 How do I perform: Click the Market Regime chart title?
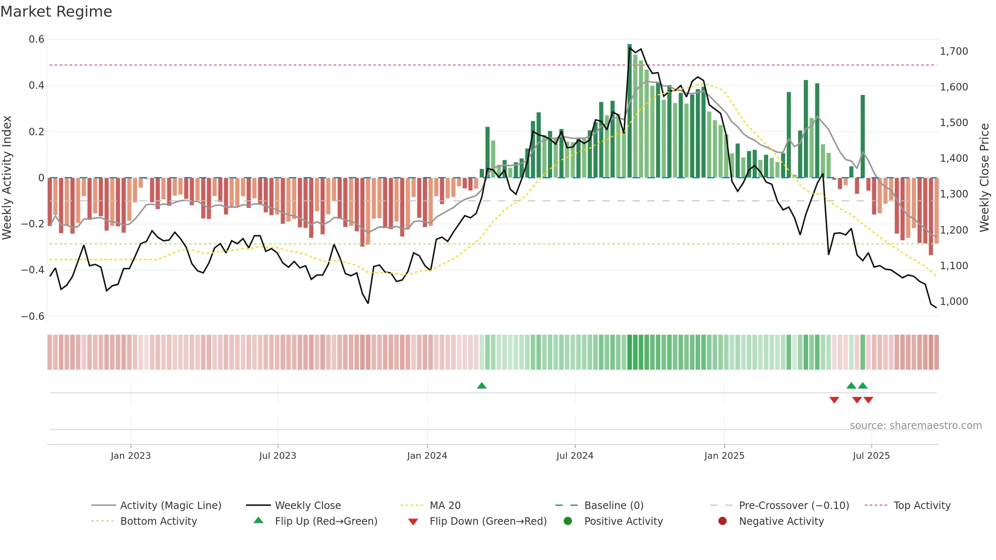point(56,12)
